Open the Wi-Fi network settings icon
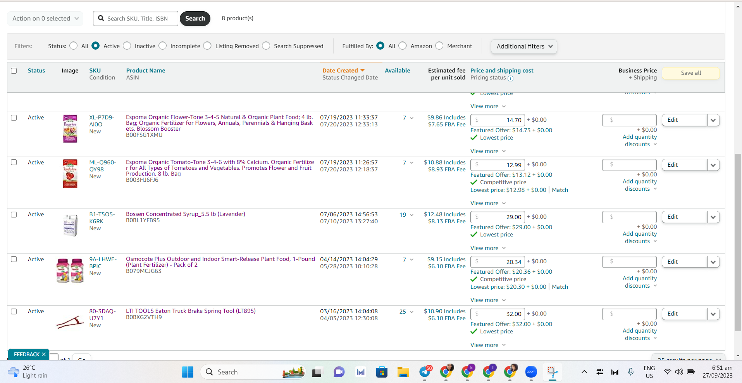This screenshot has height=383, width=742. [x=667, y=372]
